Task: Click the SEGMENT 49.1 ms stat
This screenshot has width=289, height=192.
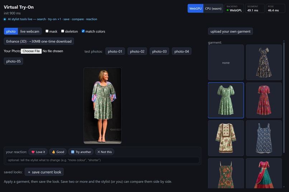Action: (x=255, y=9)
